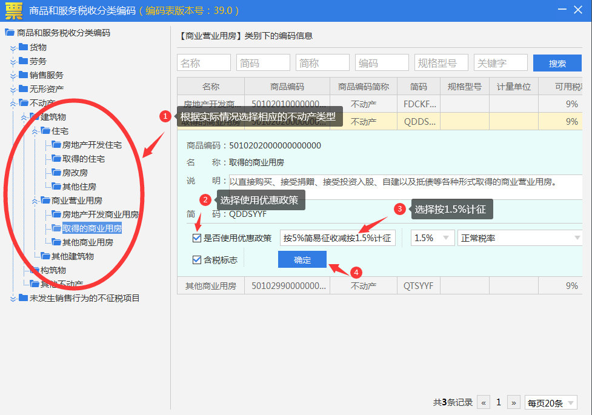Image resolution: width=592 pixels, height=415 pixels.
Task: Click the 规格型号 search input field
Action: (x=441, y=62)
